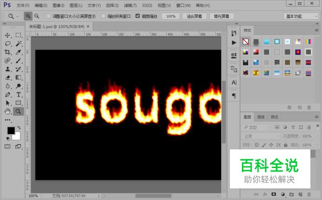The image size is (322, 200).
Task: Toggle layer filtering switch on or off
Action: coord(318,126)
